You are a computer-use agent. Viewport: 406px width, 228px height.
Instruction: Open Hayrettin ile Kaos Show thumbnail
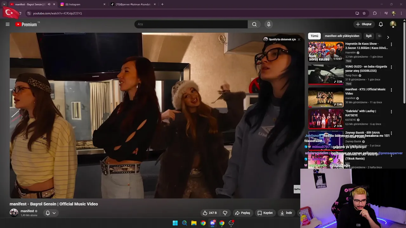(326, 52)
